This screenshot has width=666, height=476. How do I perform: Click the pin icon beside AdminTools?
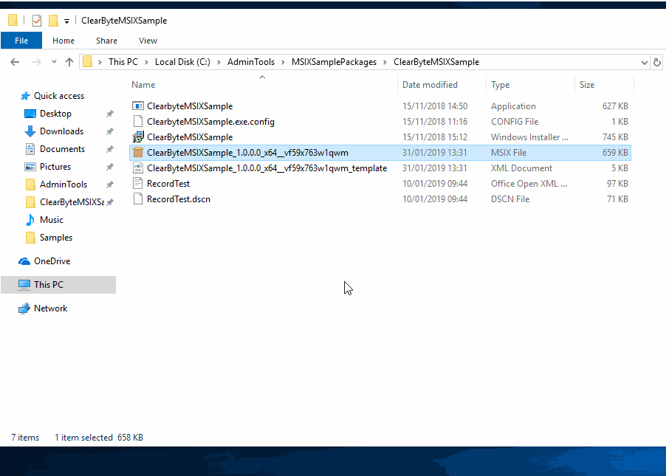point(110,184)
